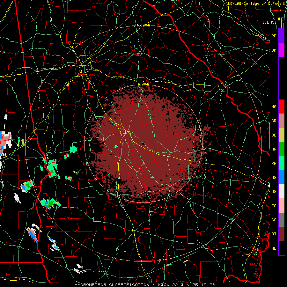Click the blue WS legend swatch
The height and width of the screenshot is (287, 287).
coord(282,177)
